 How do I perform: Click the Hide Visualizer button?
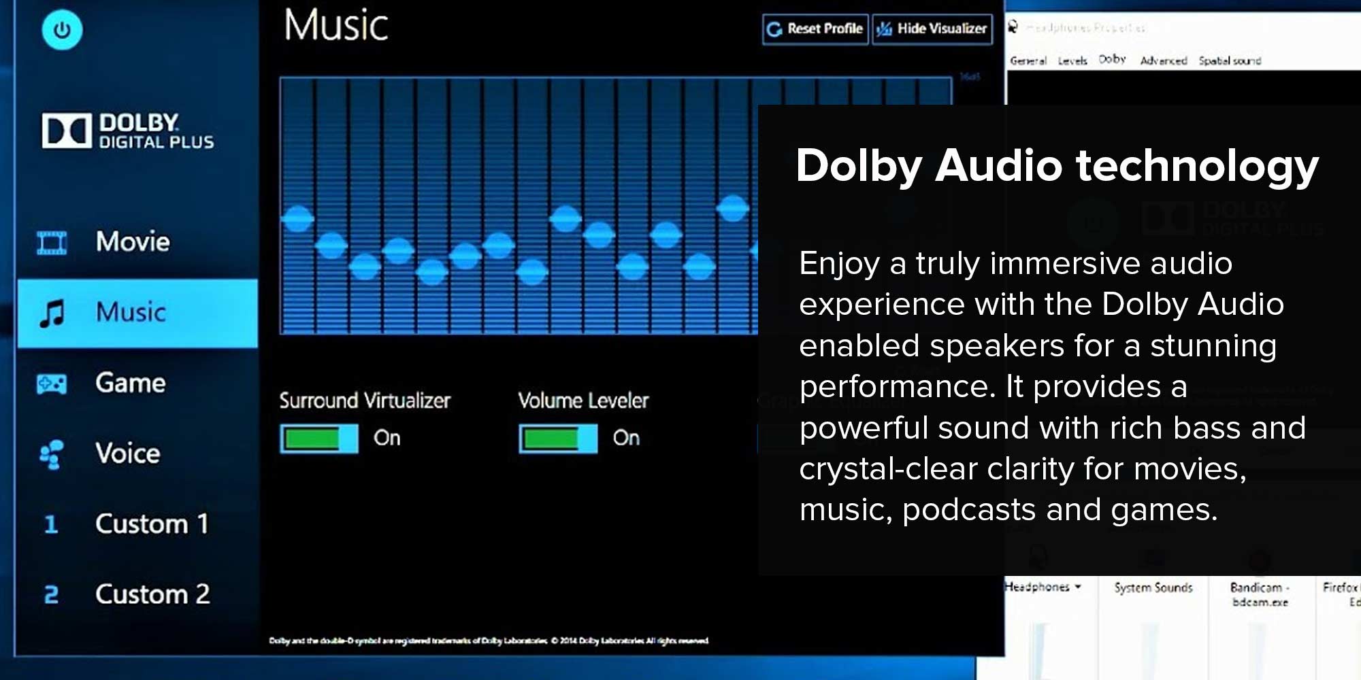point(932,29)
